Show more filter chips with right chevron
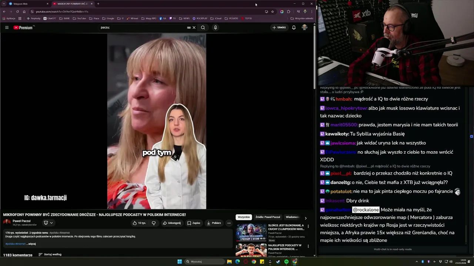 306,218
